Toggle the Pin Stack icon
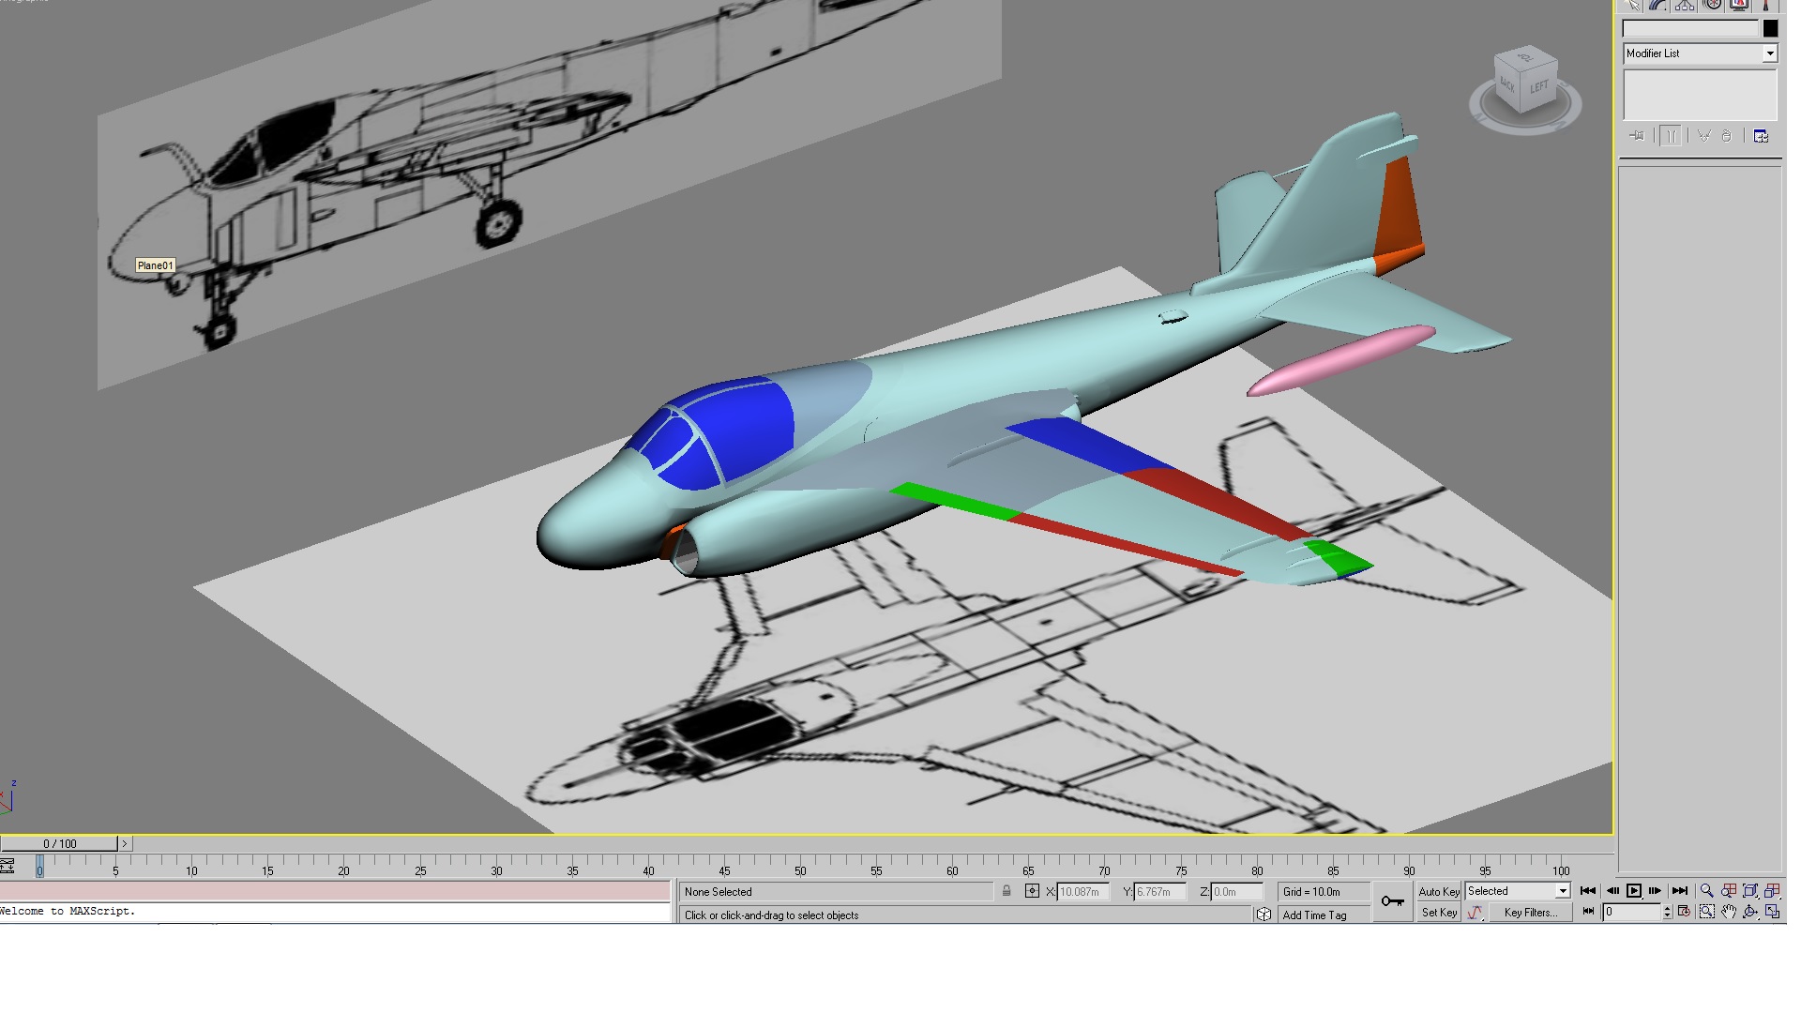The height and width of the screenshot is (1013, 1801). point(1637,136)
